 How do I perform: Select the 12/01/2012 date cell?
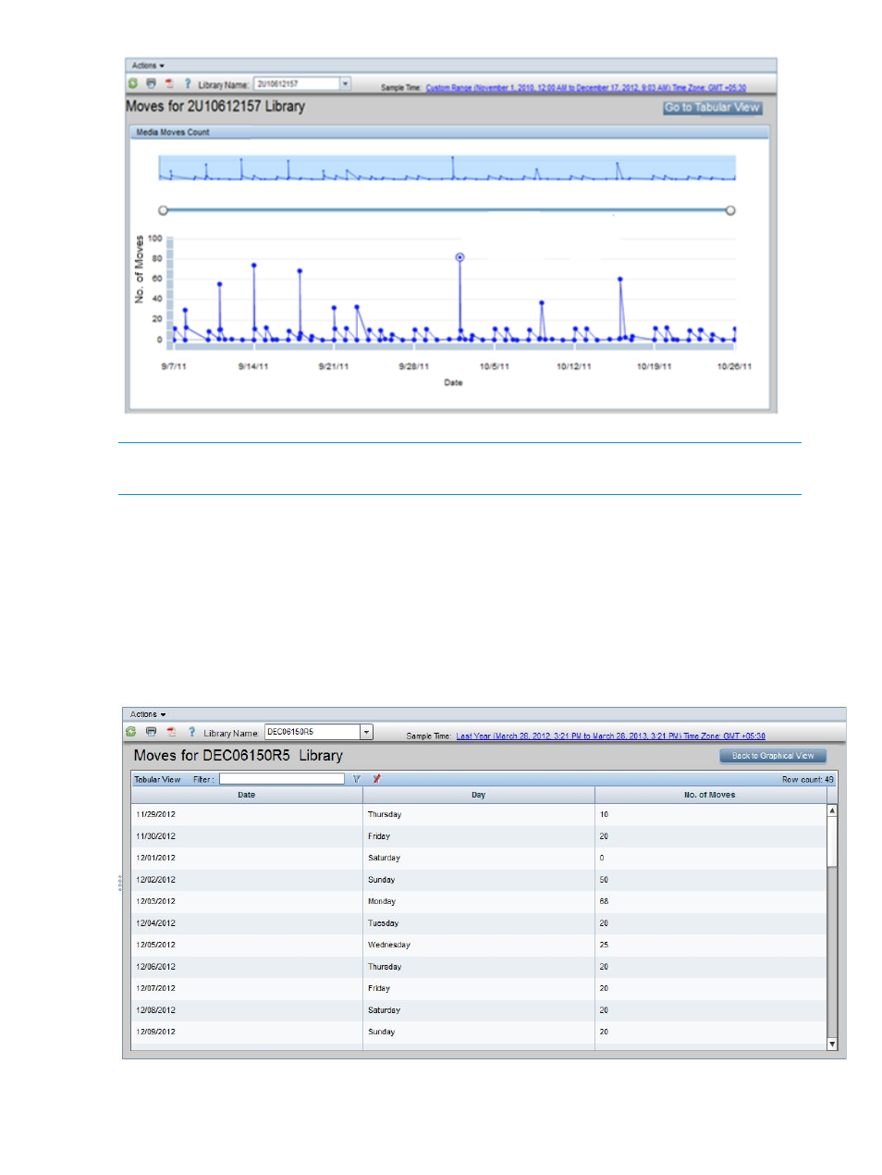[x=247, y=859]
